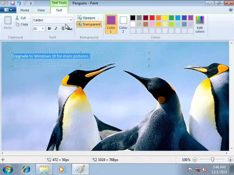
Task: Pick the orange color swatch
Action: point(159,18)
